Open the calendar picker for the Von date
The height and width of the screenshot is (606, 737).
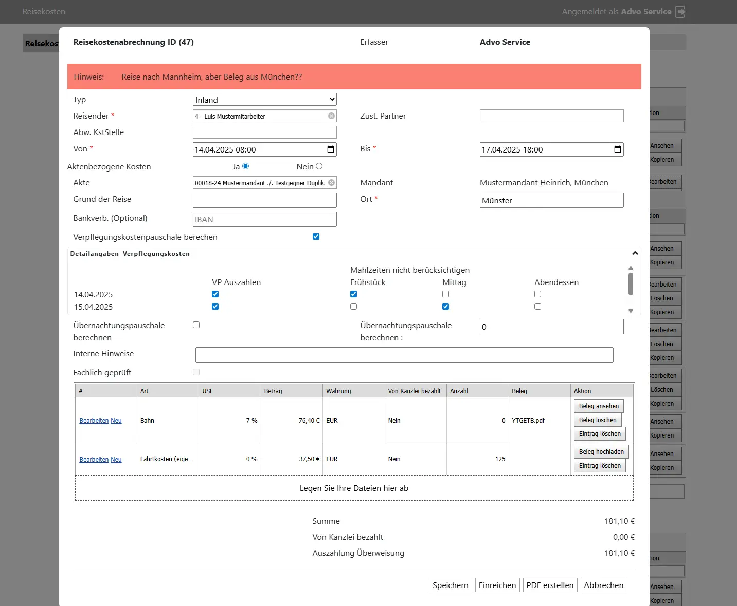(x=331, y=149)
